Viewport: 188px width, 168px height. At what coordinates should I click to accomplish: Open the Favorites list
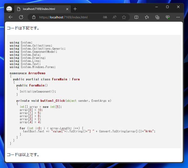point(147,17)
